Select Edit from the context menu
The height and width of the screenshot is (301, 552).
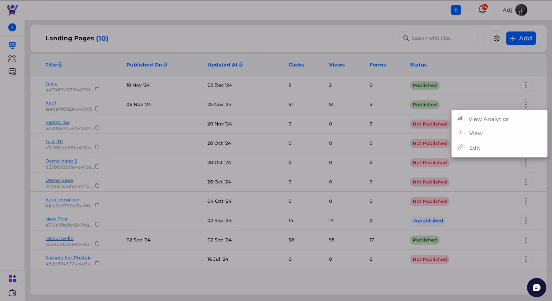point(499,148)
